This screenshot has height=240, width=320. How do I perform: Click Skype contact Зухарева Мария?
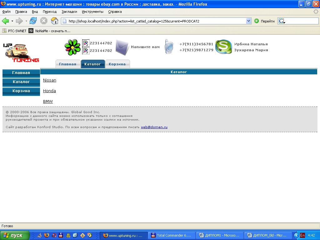251,50
